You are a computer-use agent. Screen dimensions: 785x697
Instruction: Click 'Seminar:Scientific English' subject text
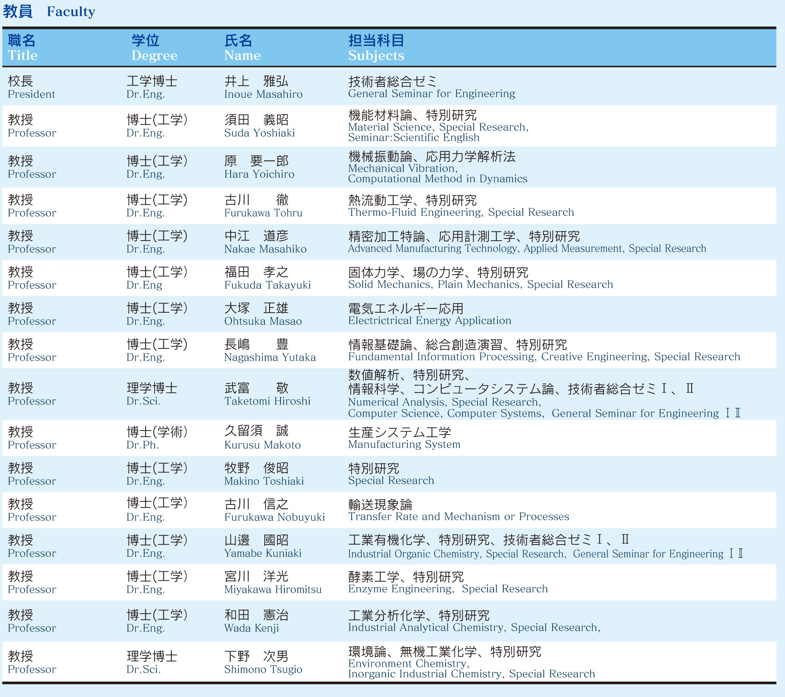coord(414,138)
